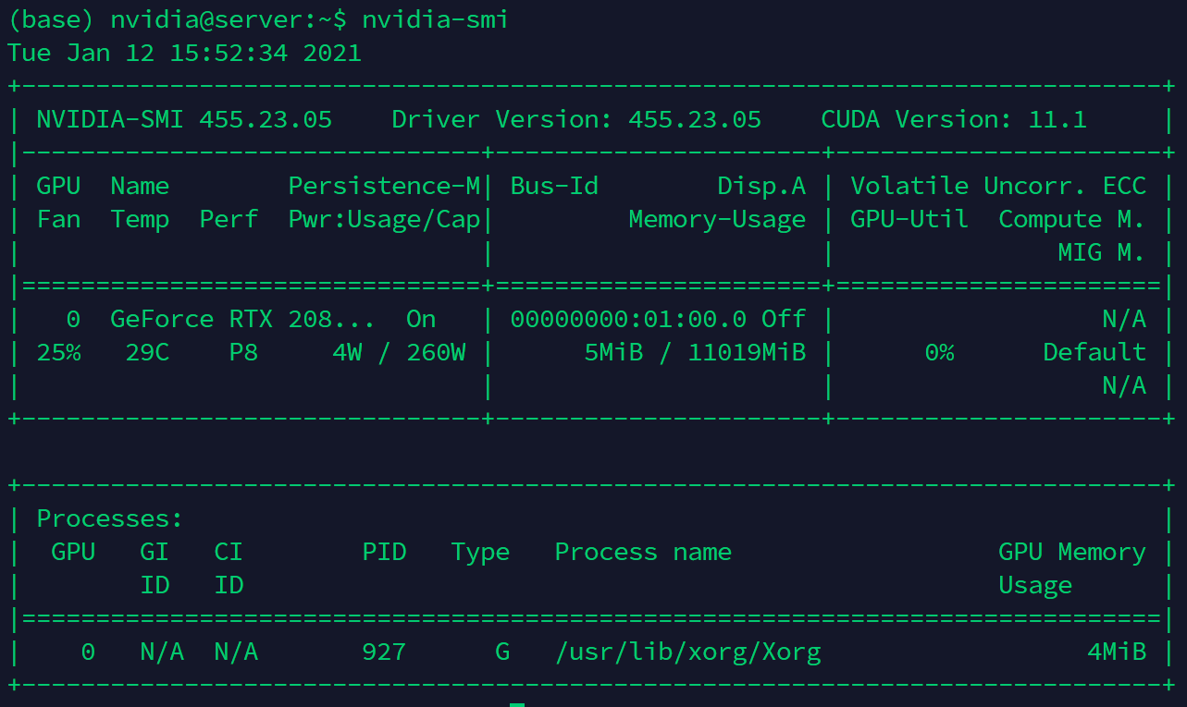The height and width of the screenshot is (707, 1187).
Task: Click the GPU-Util value 0%
Action: click(x=939, y=352)
